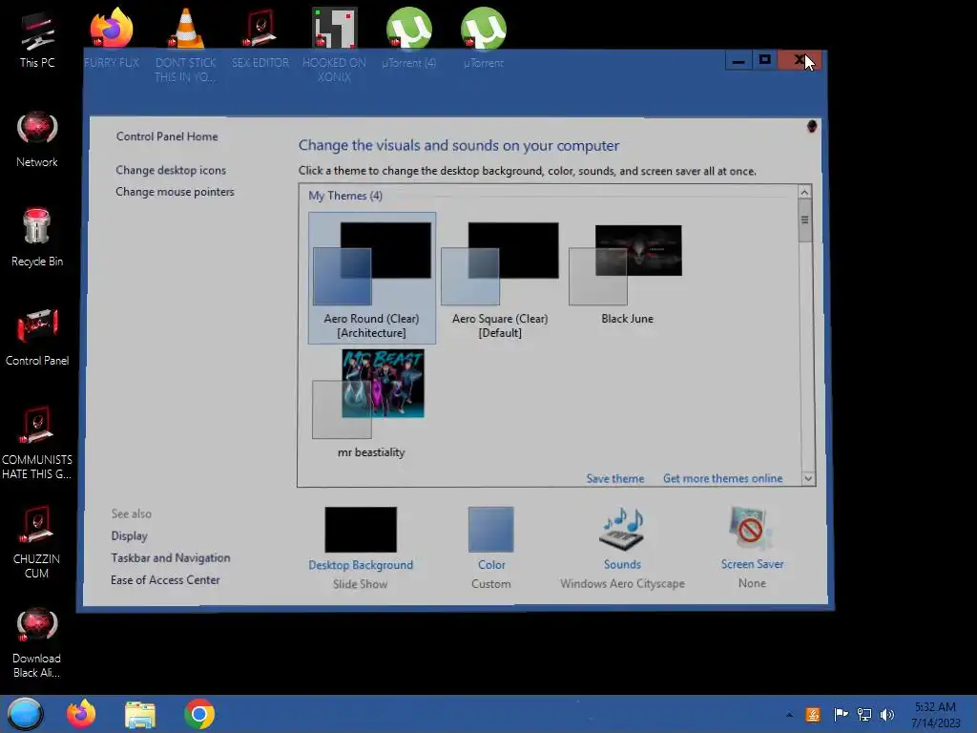977x733 pixels.
Task: Click the Color link
Action: [x=491, y=565]
